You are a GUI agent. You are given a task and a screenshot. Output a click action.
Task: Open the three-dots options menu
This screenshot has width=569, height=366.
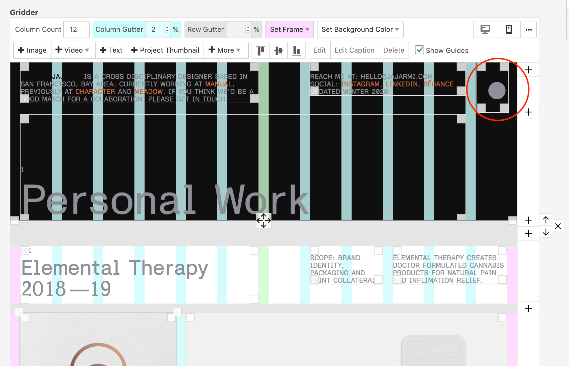click(529, 29)
